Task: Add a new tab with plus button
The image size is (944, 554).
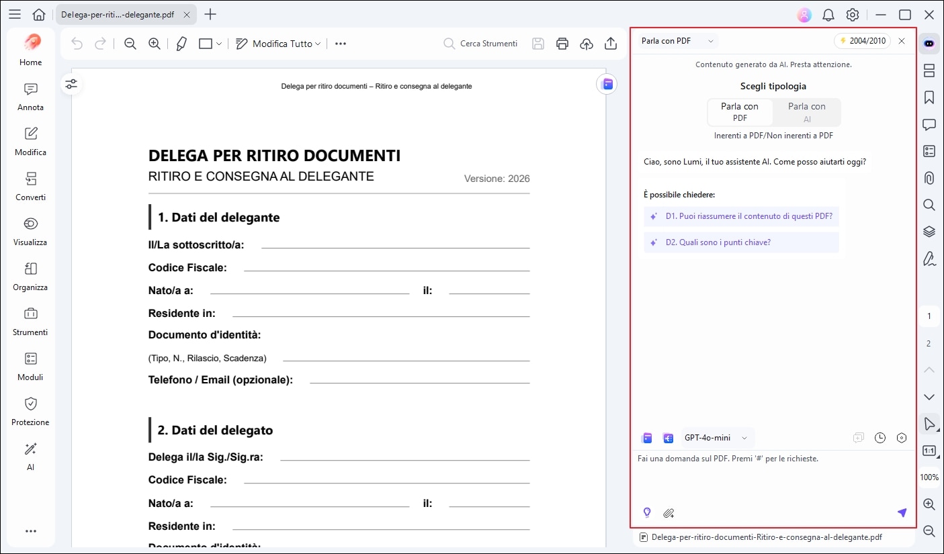Action: pos(210,14)
